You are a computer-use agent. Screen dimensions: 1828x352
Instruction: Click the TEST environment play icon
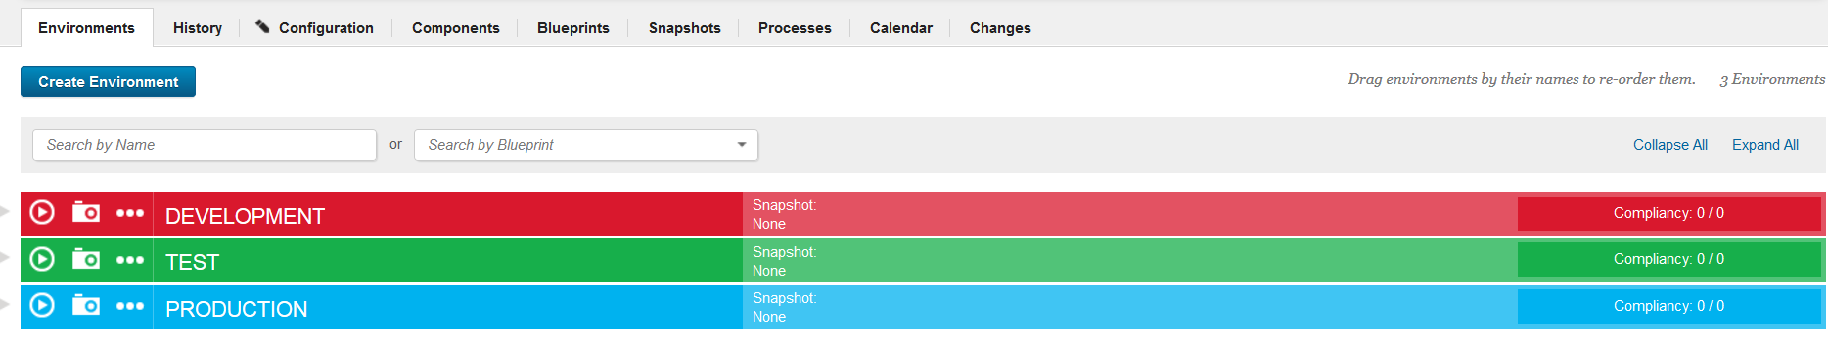coord(42,258)
